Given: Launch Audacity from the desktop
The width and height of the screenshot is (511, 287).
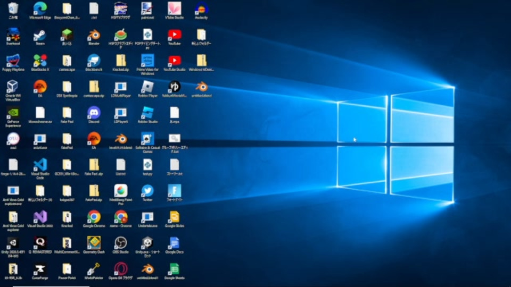Looking at the screenshot, I should click(x=201, y=9).
